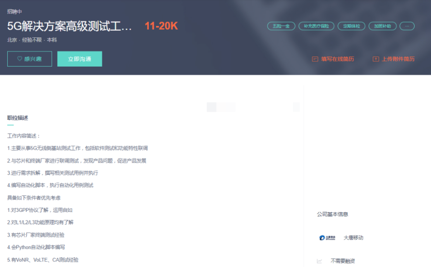Image resolution: width=431 pixels, height=267 pixels.
Task: Click the 职位描述 section heading
Action: (18, 118)
